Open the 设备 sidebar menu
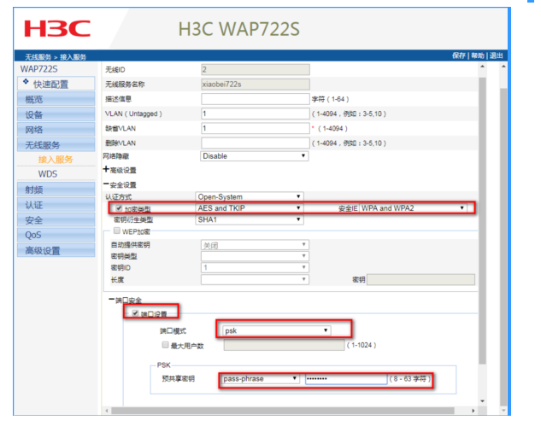Screen dimensions: 541x426 [x=56, y=114]
